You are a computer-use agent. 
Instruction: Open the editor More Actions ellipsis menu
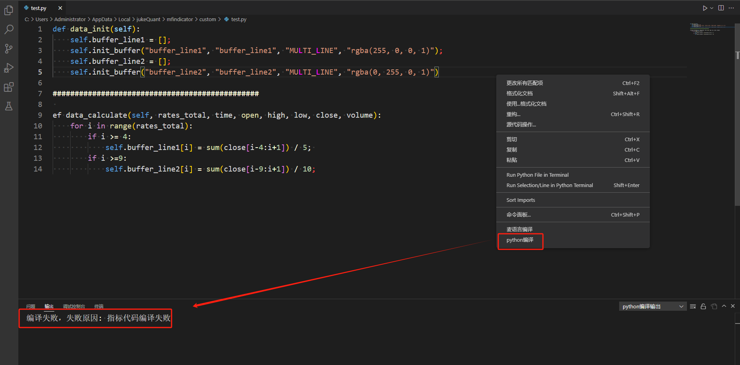click(731, 8)
